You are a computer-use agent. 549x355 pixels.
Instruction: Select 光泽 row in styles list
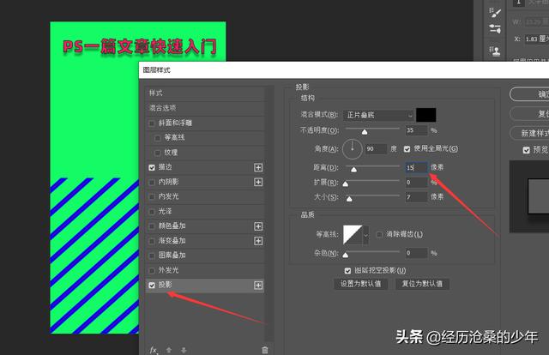click(205, 212)
